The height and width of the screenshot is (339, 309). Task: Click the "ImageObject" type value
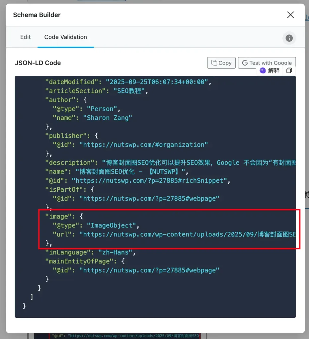(112, 225)
